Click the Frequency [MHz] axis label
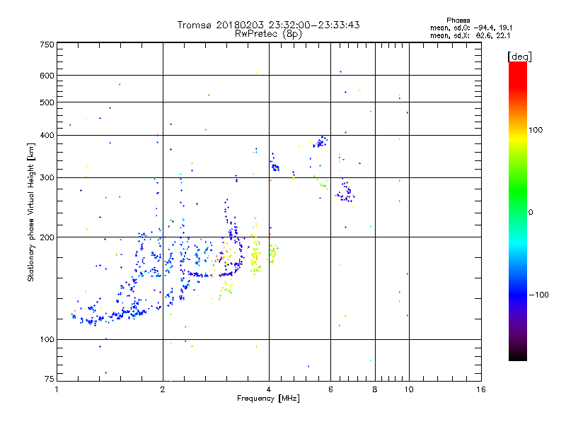The image size is (566, 424). 268,399
